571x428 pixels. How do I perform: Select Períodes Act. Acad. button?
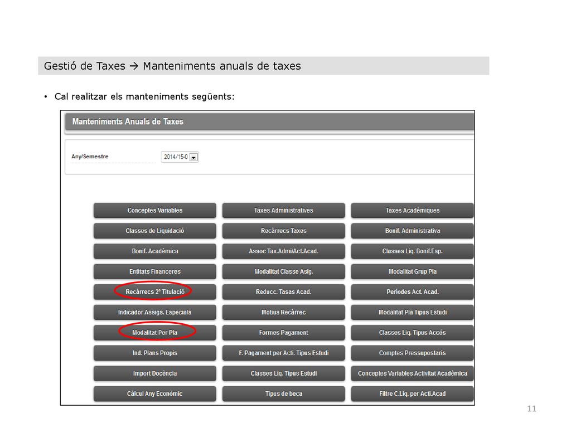tap(412, 292)
